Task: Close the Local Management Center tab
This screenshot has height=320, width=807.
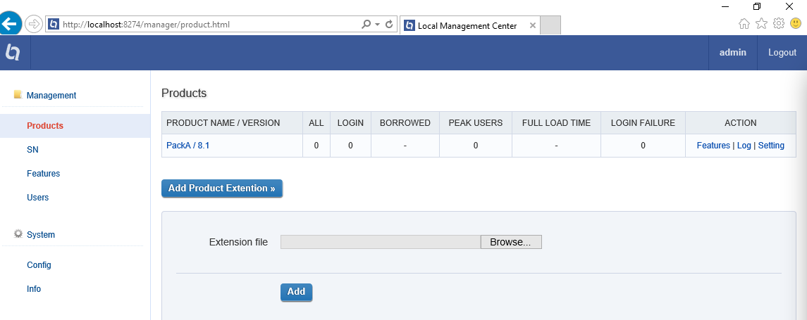Action: [532, 26]
